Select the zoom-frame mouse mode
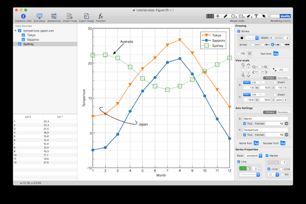This screenshot has width=306, height=204. click(210, 16)
